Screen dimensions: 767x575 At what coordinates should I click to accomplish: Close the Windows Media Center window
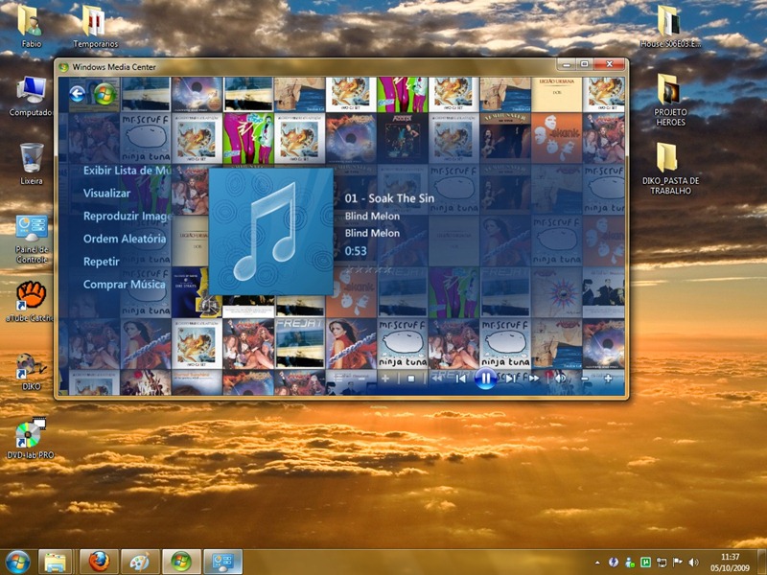pos(610,64)
